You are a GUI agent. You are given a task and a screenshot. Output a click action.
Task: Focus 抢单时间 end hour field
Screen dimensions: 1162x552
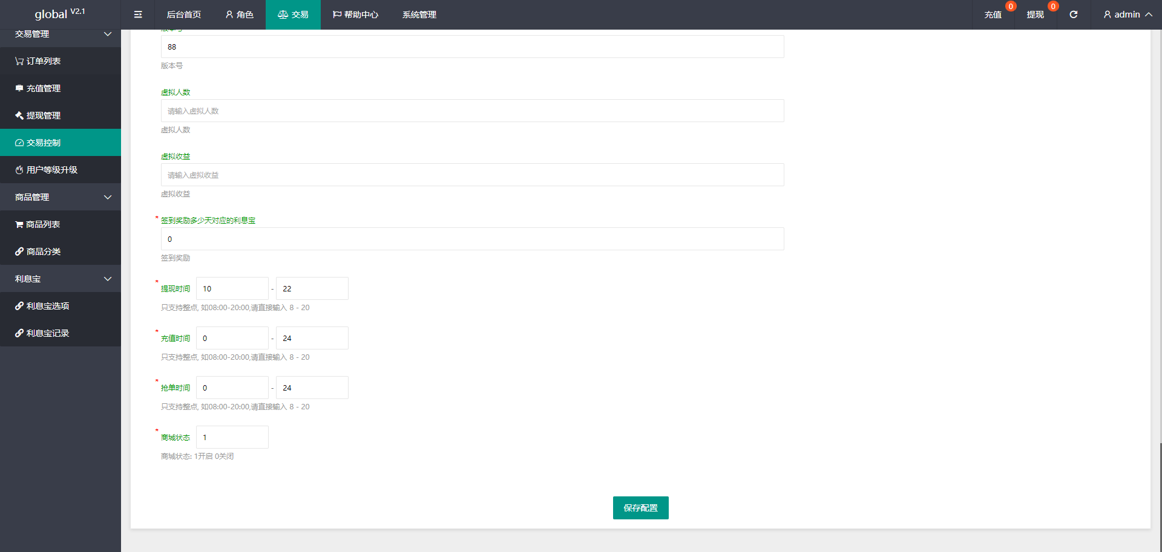[x=312, y=388]
